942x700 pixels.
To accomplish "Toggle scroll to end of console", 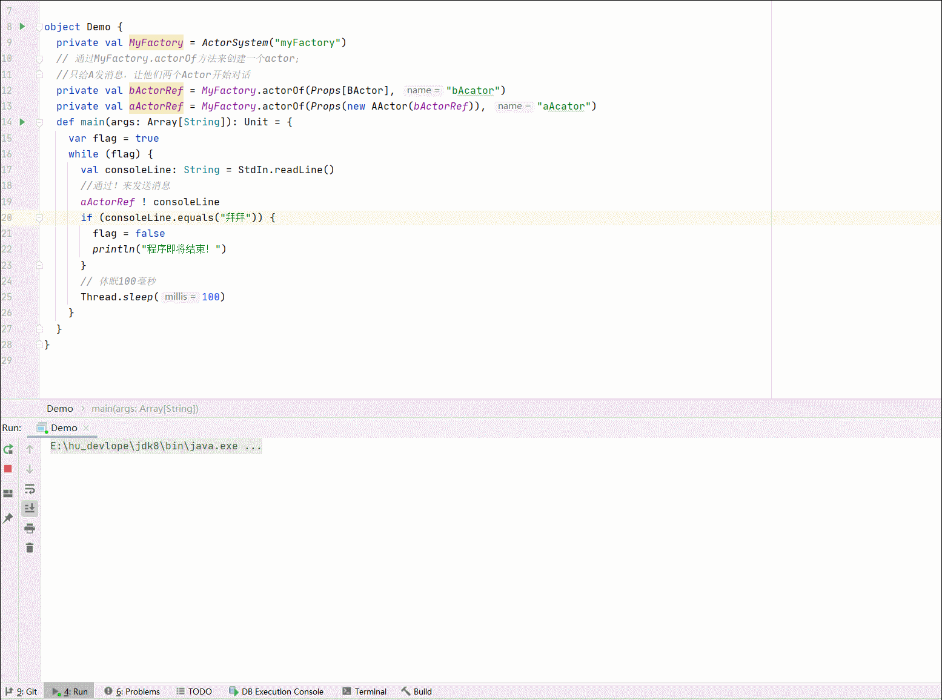I will point(30,509).
